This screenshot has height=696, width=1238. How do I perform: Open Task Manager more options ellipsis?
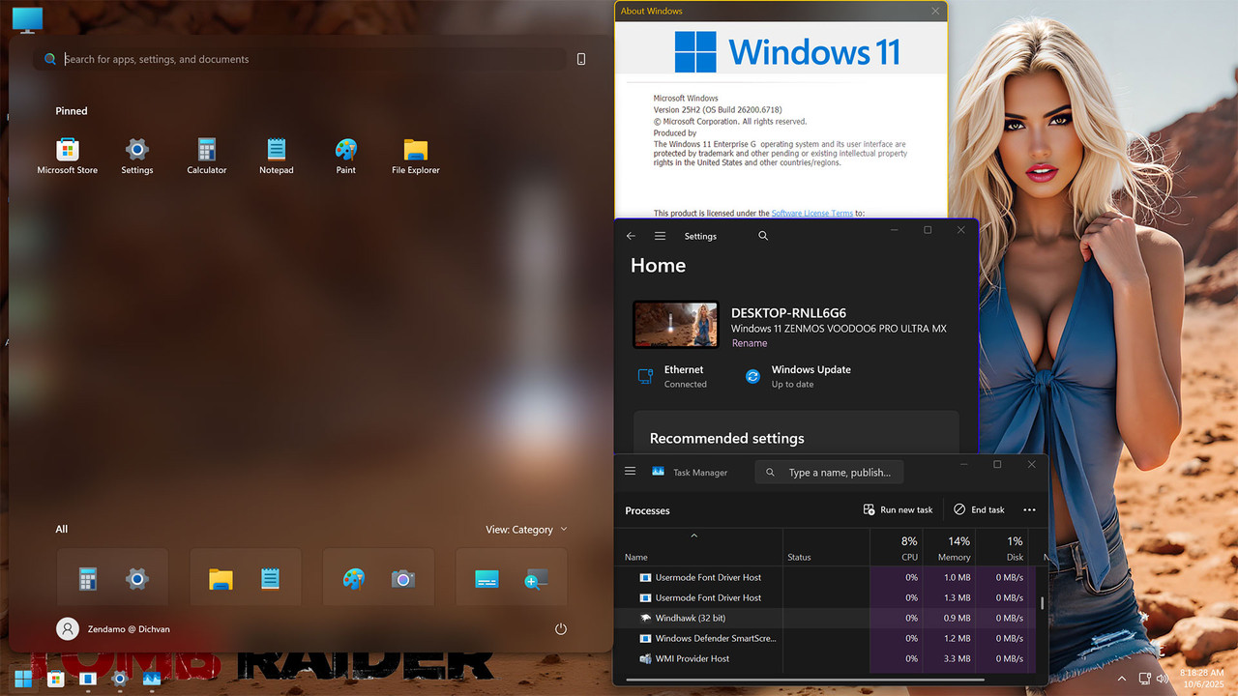pyautogui.click(x=1029, y=509)
